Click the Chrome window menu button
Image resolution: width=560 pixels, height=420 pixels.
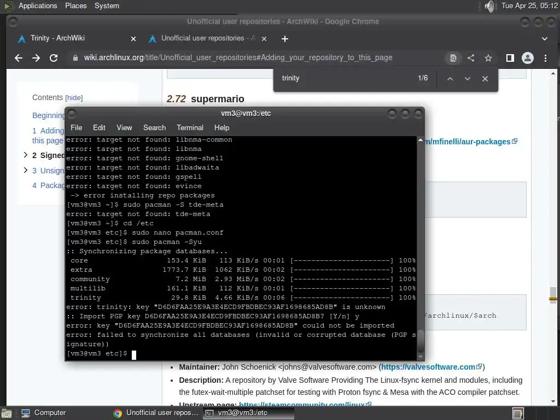13,22
